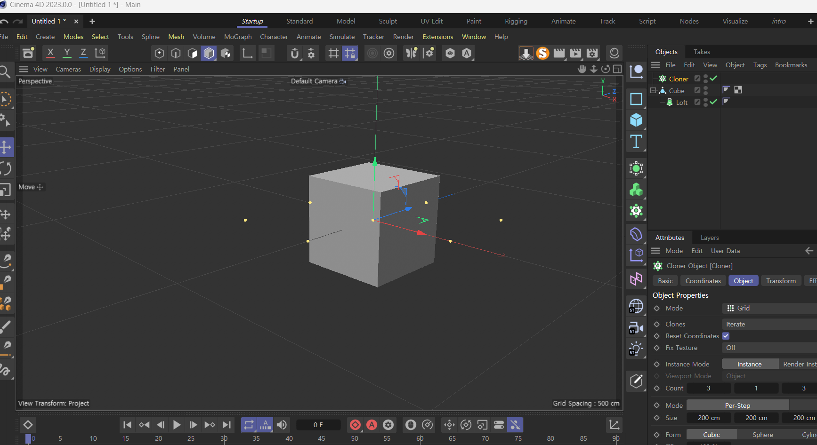The image size is (817, 445).
Task: Enable the Reset Coordinates checkbox
Action: pos(726,336)
